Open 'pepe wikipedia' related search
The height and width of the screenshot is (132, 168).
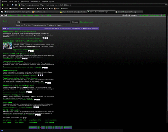[20, 120]
